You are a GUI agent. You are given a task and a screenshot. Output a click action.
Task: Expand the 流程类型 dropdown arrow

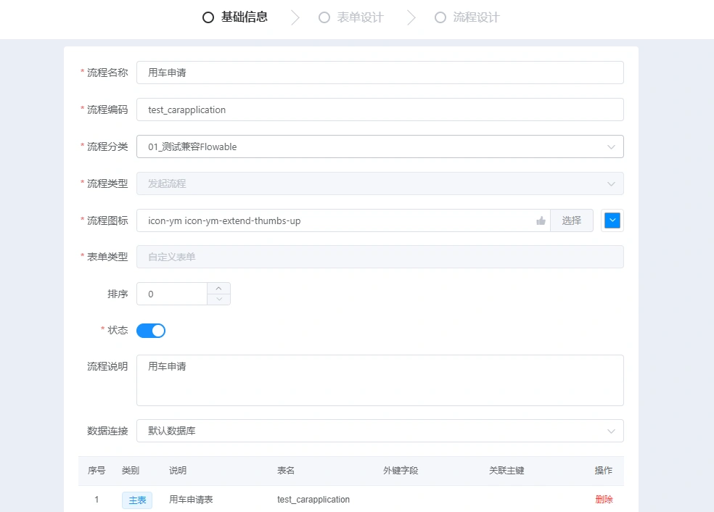pos(611,184)
